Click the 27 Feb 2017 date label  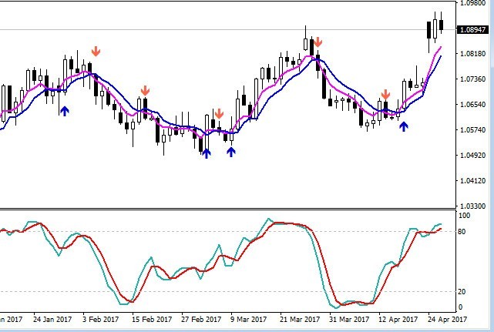click(201, 320)
